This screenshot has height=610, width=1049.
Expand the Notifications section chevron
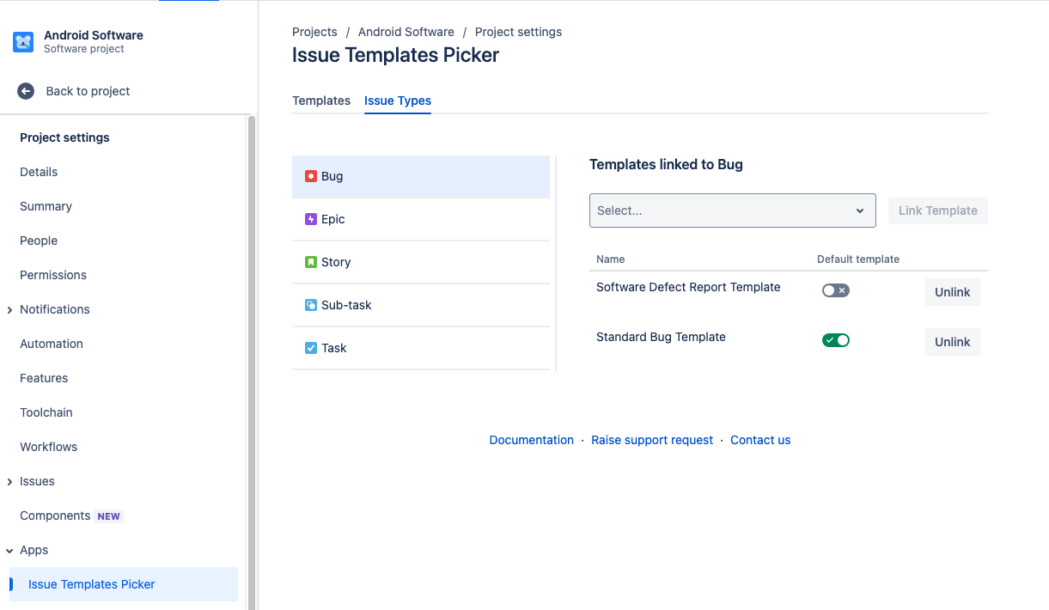click(x=9, y=309)
